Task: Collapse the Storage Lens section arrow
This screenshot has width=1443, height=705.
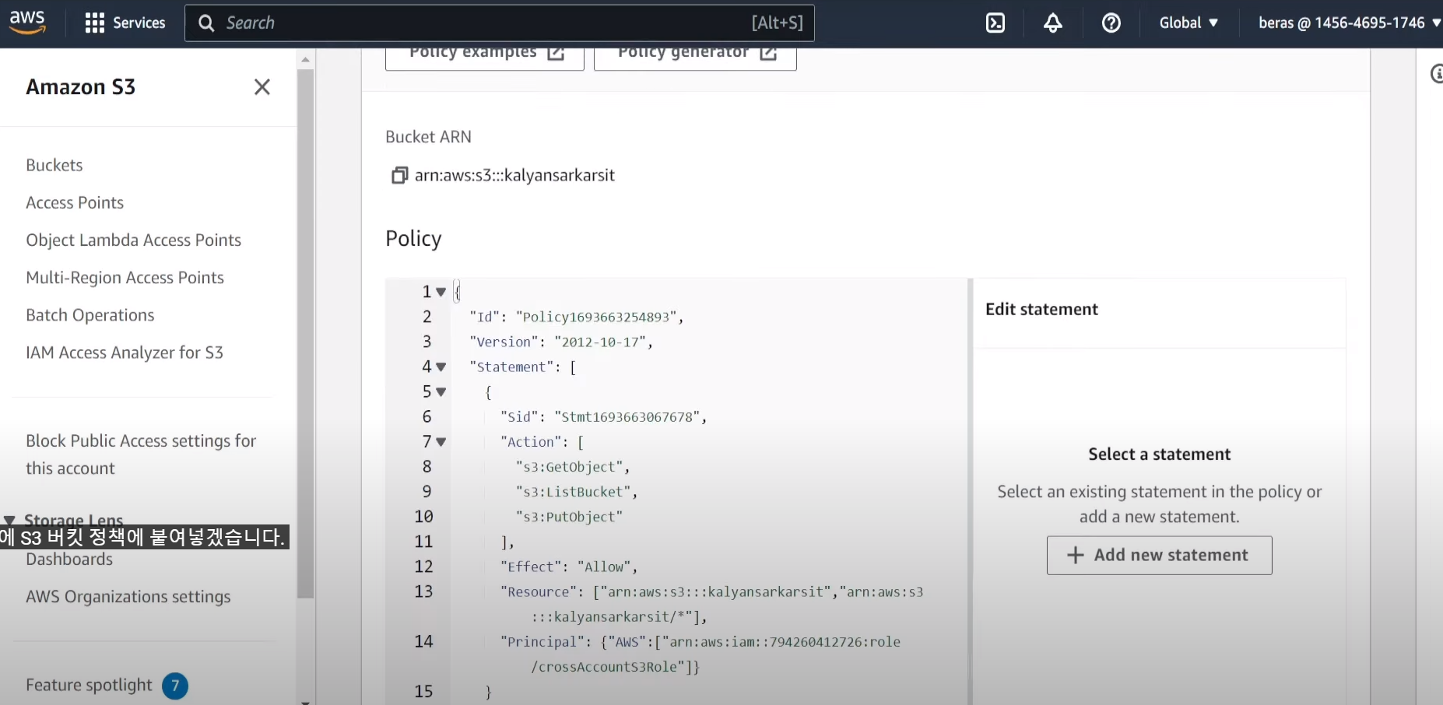Action: pyautogui.click(x=9, y=520)
